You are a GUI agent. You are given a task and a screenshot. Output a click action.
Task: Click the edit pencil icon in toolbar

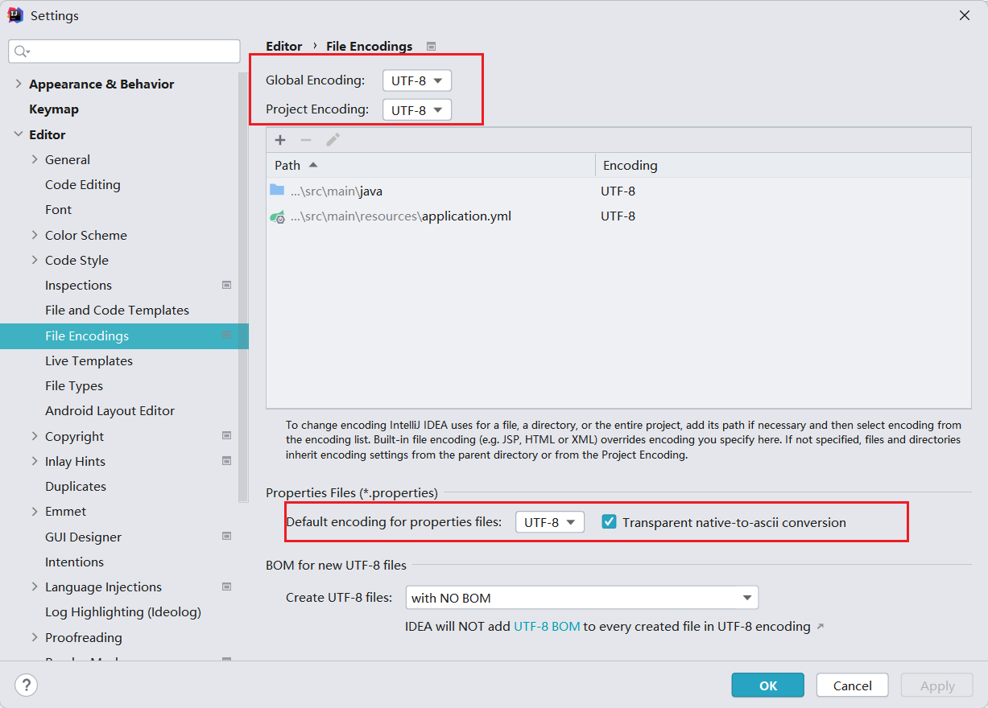(333, 140)
